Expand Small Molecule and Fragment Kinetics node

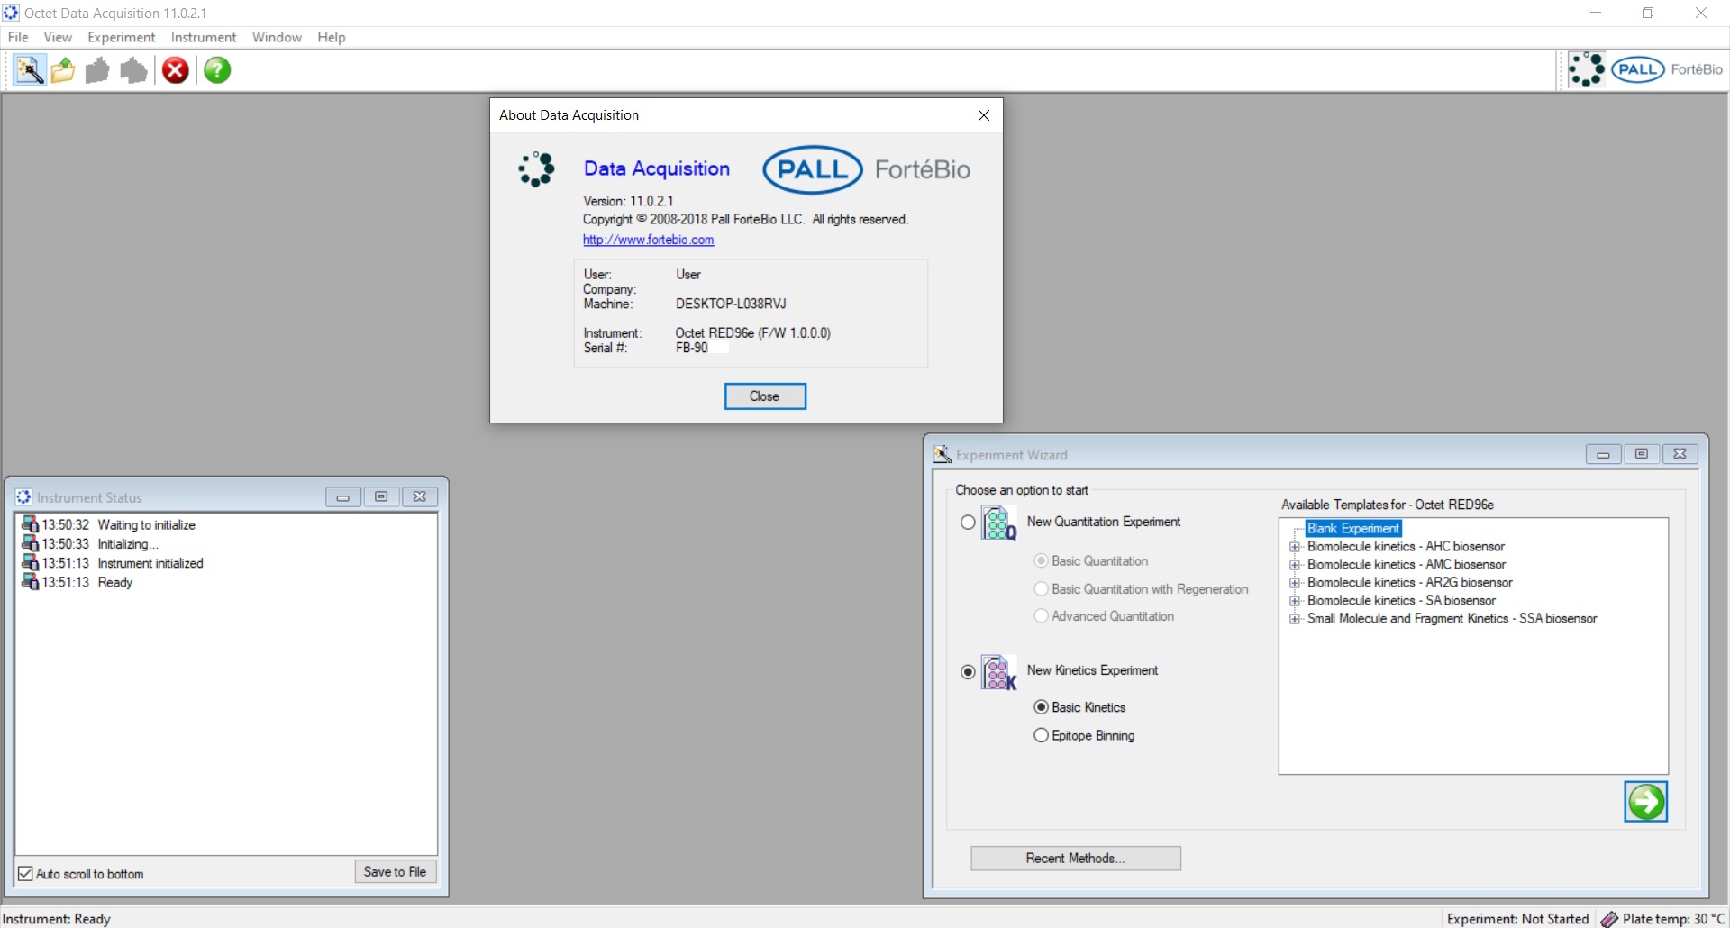pyautogui.click(x=1295, y=619)
